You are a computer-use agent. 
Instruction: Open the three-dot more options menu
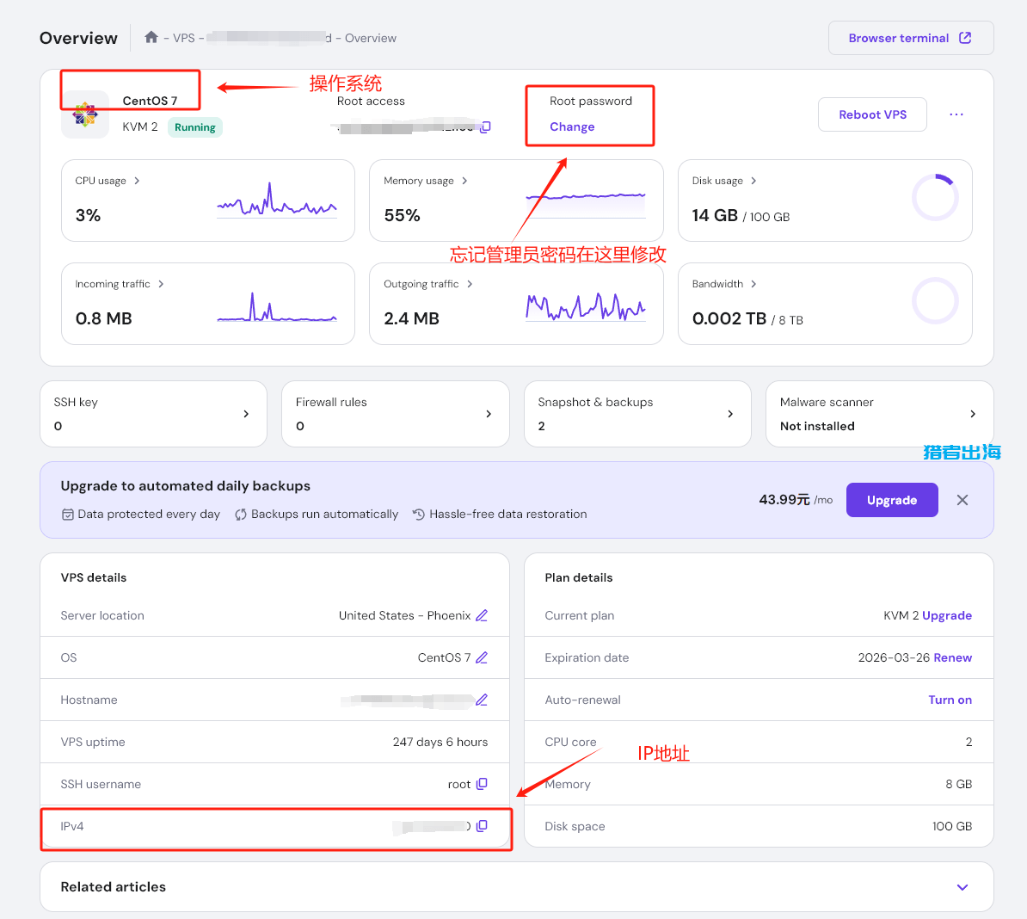point(956,114)
